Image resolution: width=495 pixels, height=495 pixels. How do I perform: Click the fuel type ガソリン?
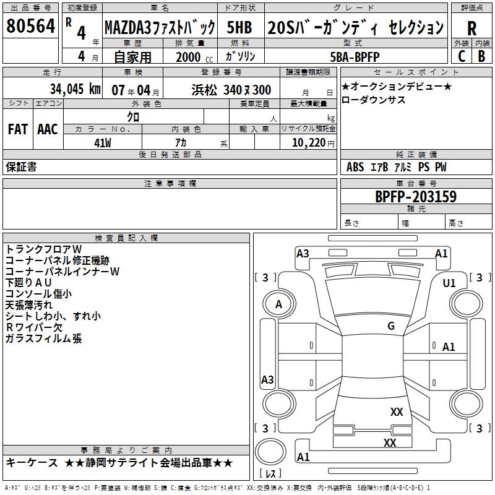click(x=240, y=56)
